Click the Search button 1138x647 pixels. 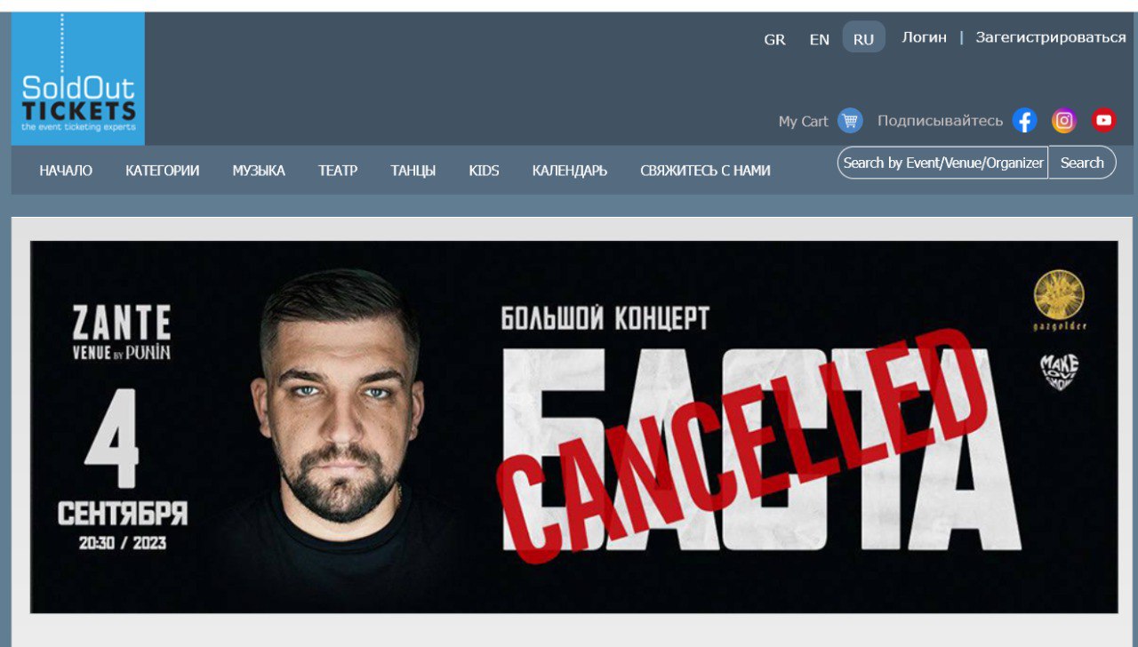point(1082,163)
